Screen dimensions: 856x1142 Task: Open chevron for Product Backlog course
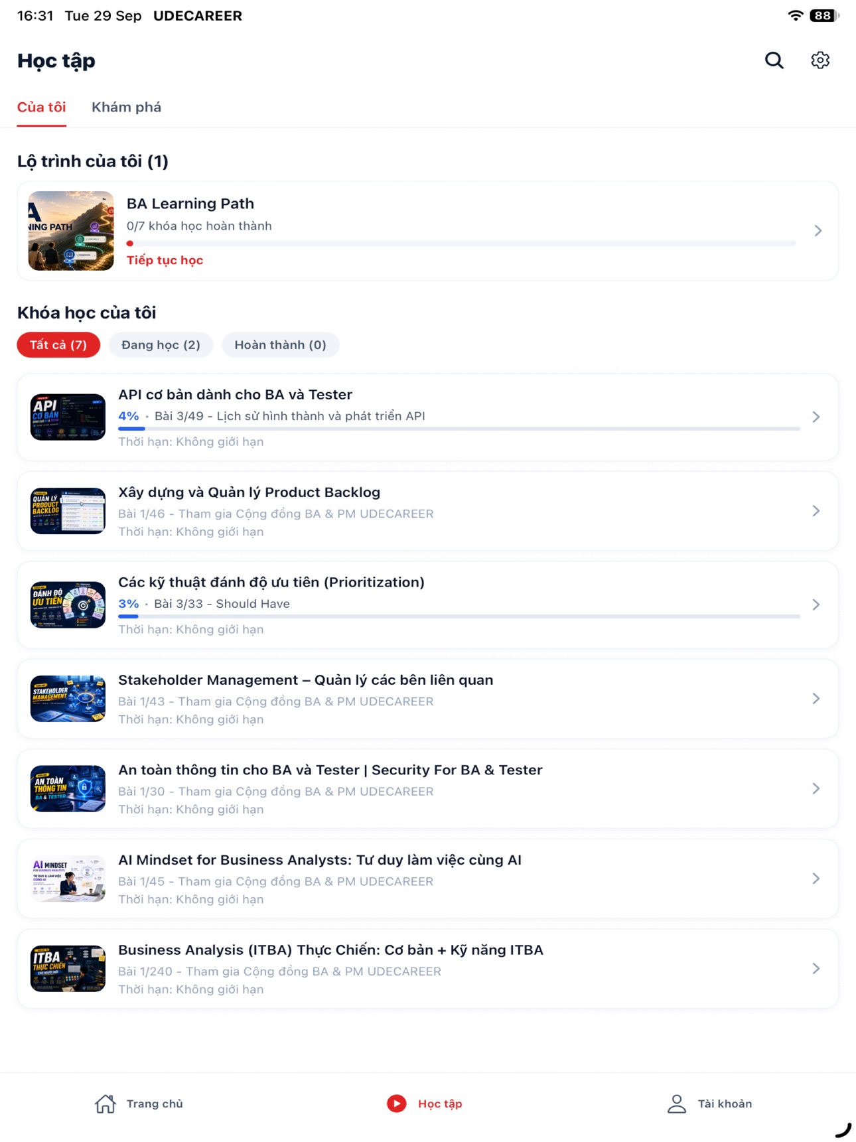pyautogui.click(x=816, y=511)
